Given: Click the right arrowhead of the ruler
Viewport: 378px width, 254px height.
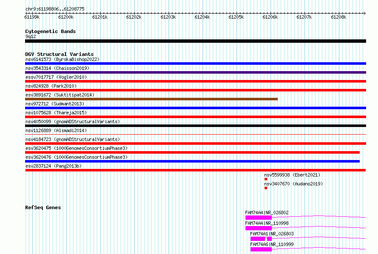Looking at the screenshot, I should click(364, 13).
